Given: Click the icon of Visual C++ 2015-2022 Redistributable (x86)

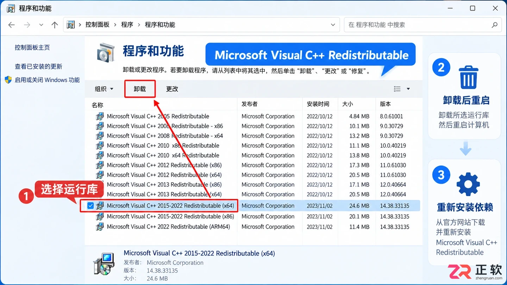Looking at the screenshot, I should (x=100, y=216).
